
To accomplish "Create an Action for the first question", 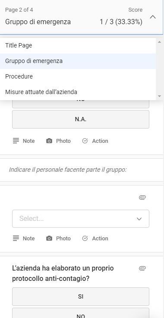I will 95,141.
